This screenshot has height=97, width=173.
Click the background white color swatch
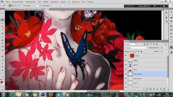pyautogui.click(x=3, y=84)
